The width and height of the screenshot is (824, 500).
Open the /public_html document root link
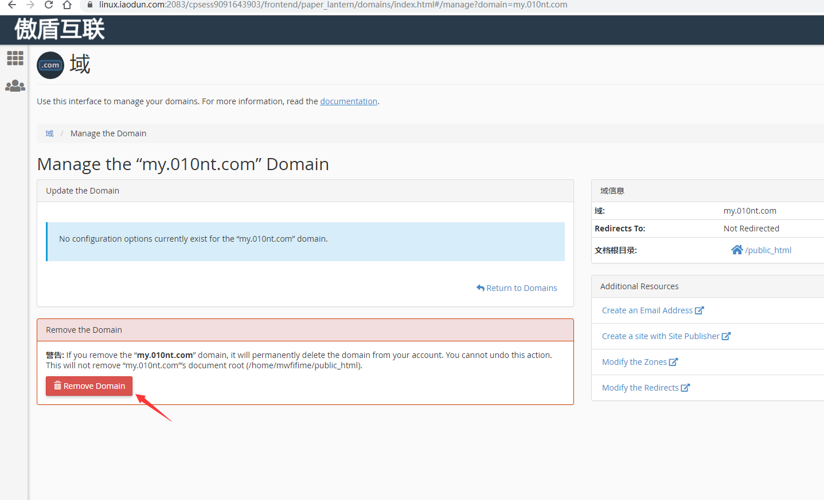[x=768, y=250]
